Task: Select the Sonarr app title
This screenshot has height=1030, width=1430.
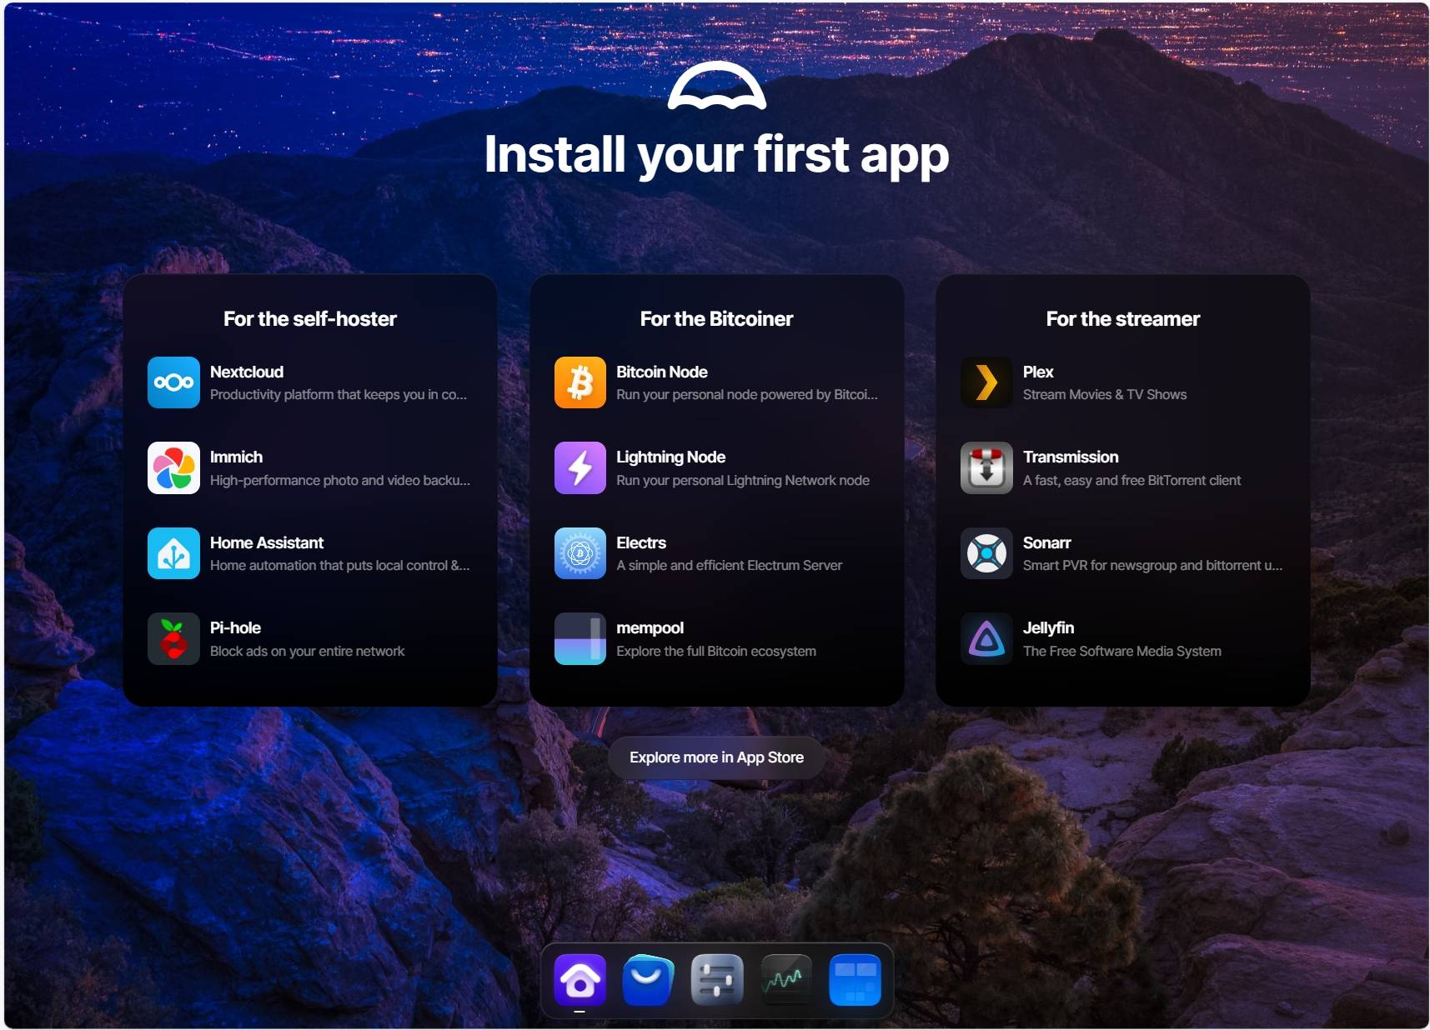Action: [x=1047, y=542]
